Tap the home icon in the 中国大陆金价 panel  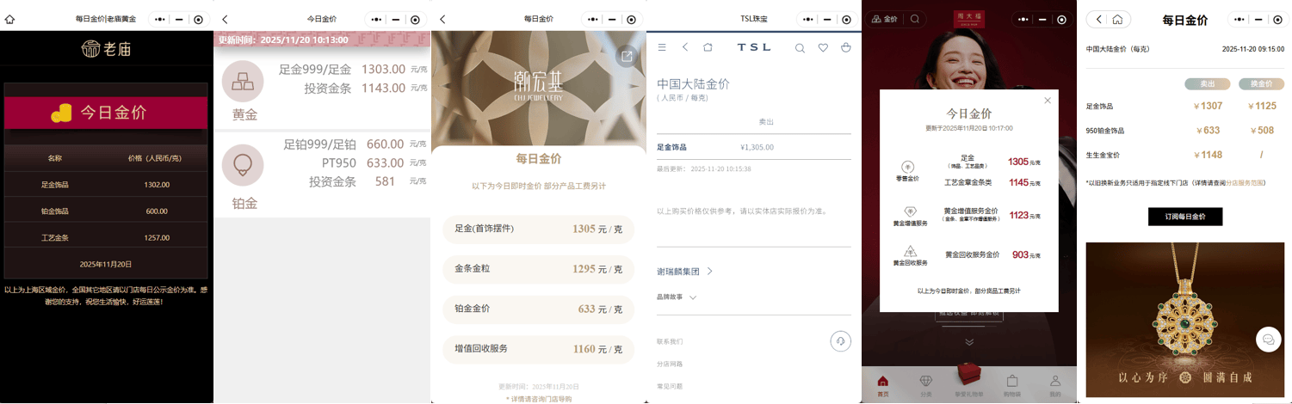click(1117, 19)
